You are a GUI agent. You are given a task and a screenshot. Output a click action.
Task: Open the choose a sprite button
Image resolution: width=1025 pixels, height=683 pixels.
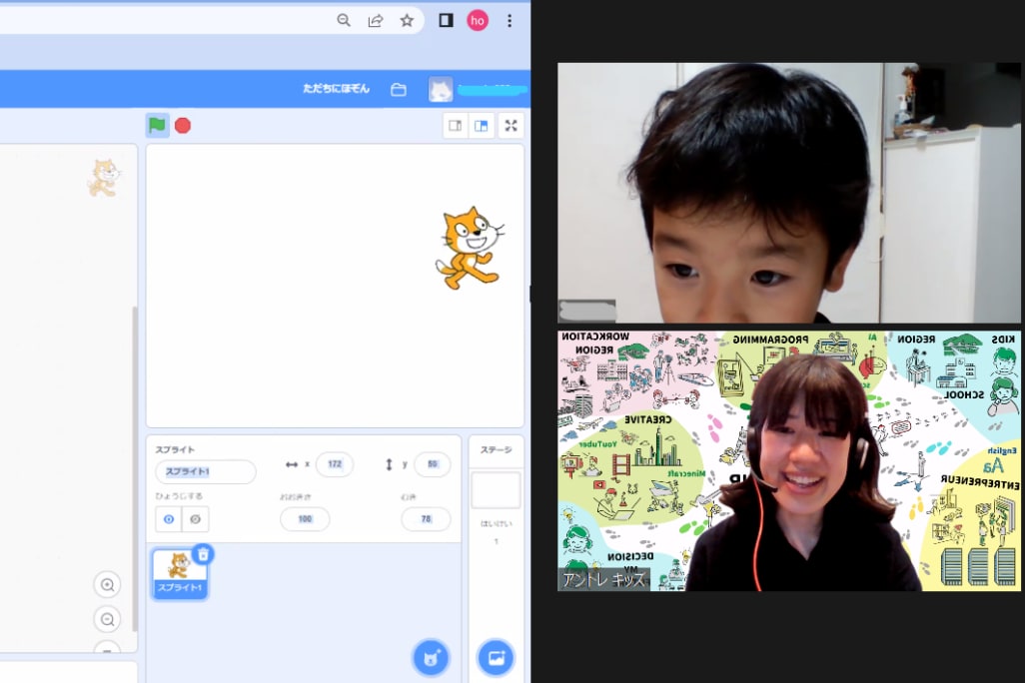point(432,657)
